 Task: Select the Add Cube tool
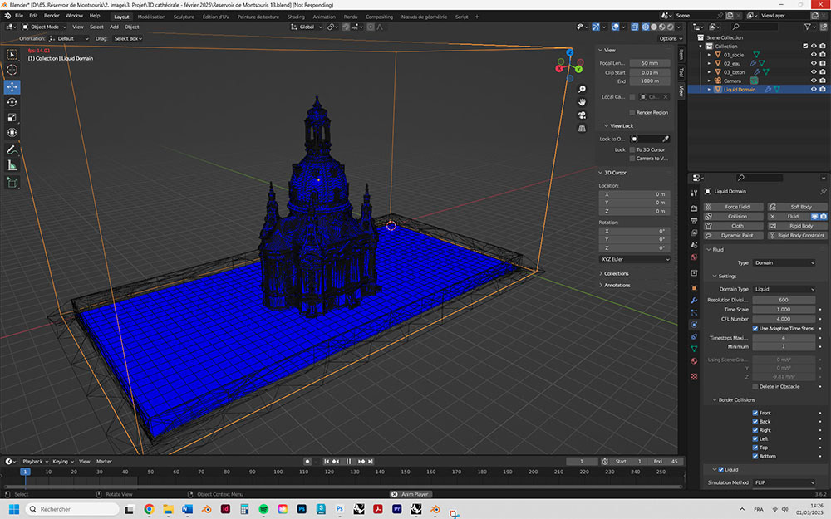tap(12, 184)
